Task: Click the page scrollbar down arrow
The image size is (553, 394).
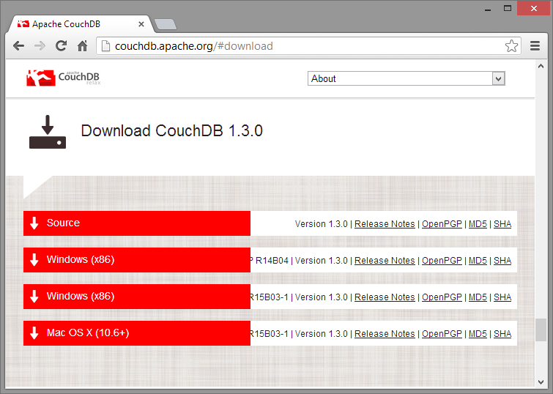Action: coord(541,382)
